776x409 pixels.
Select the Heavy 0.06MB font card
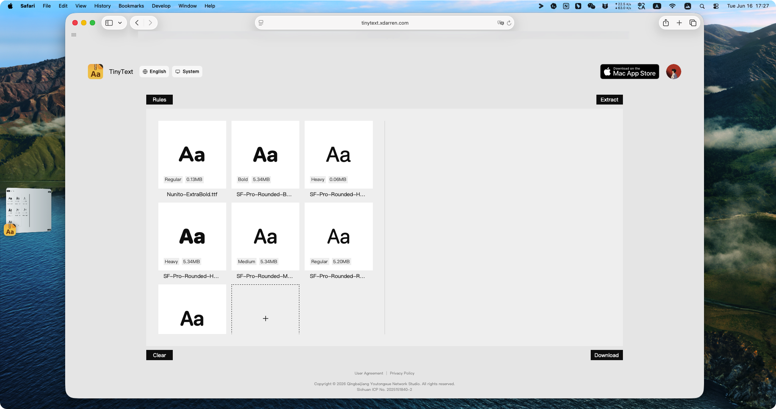click(x=339, y=155)
